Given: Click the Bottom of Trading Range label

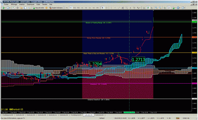Looking at the screenshot, I should pos(99,23).
